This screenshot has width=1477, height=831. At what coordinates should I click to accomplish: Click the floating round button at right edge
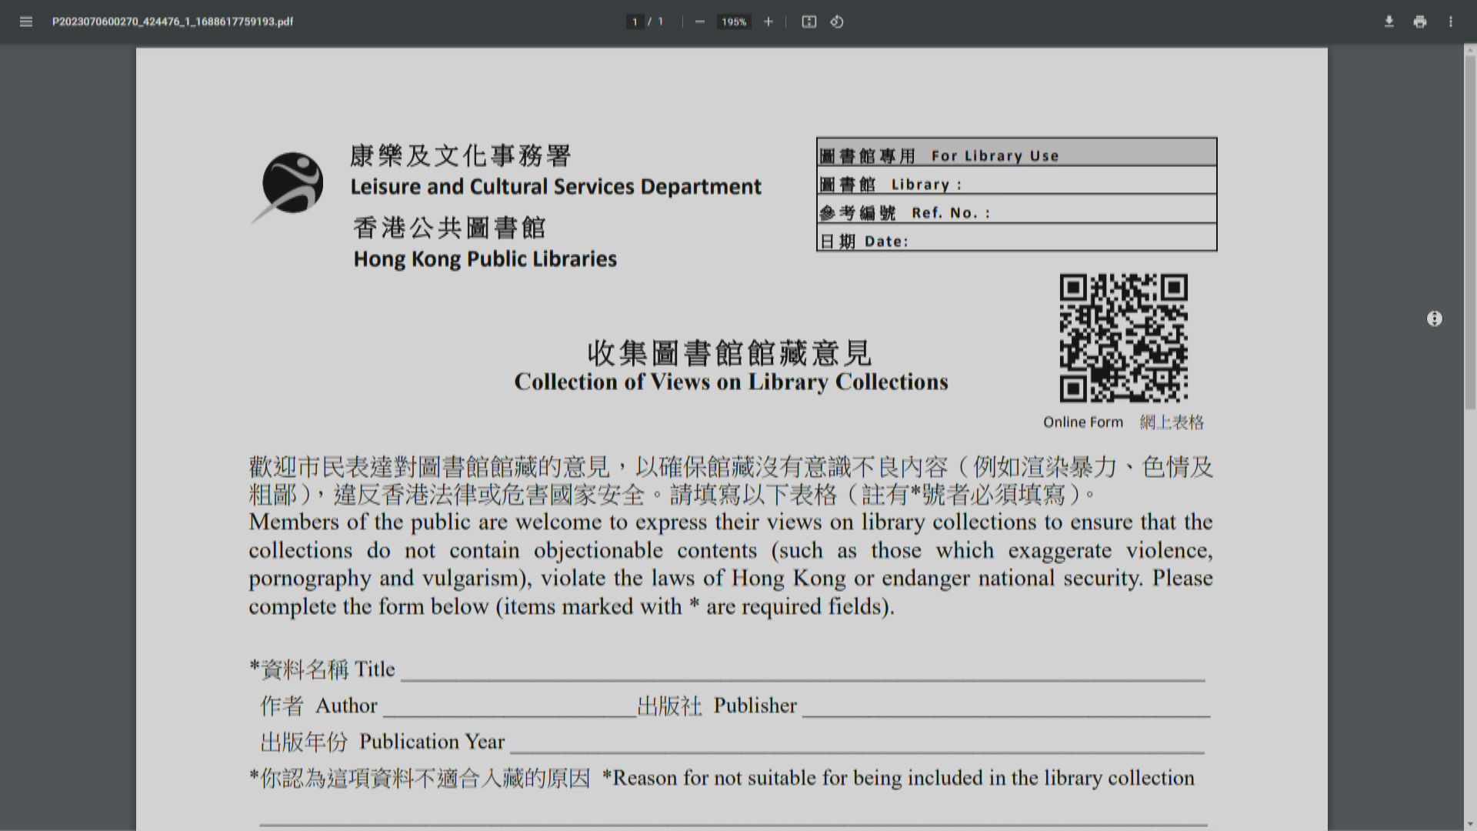click(x=1434, y=319)
